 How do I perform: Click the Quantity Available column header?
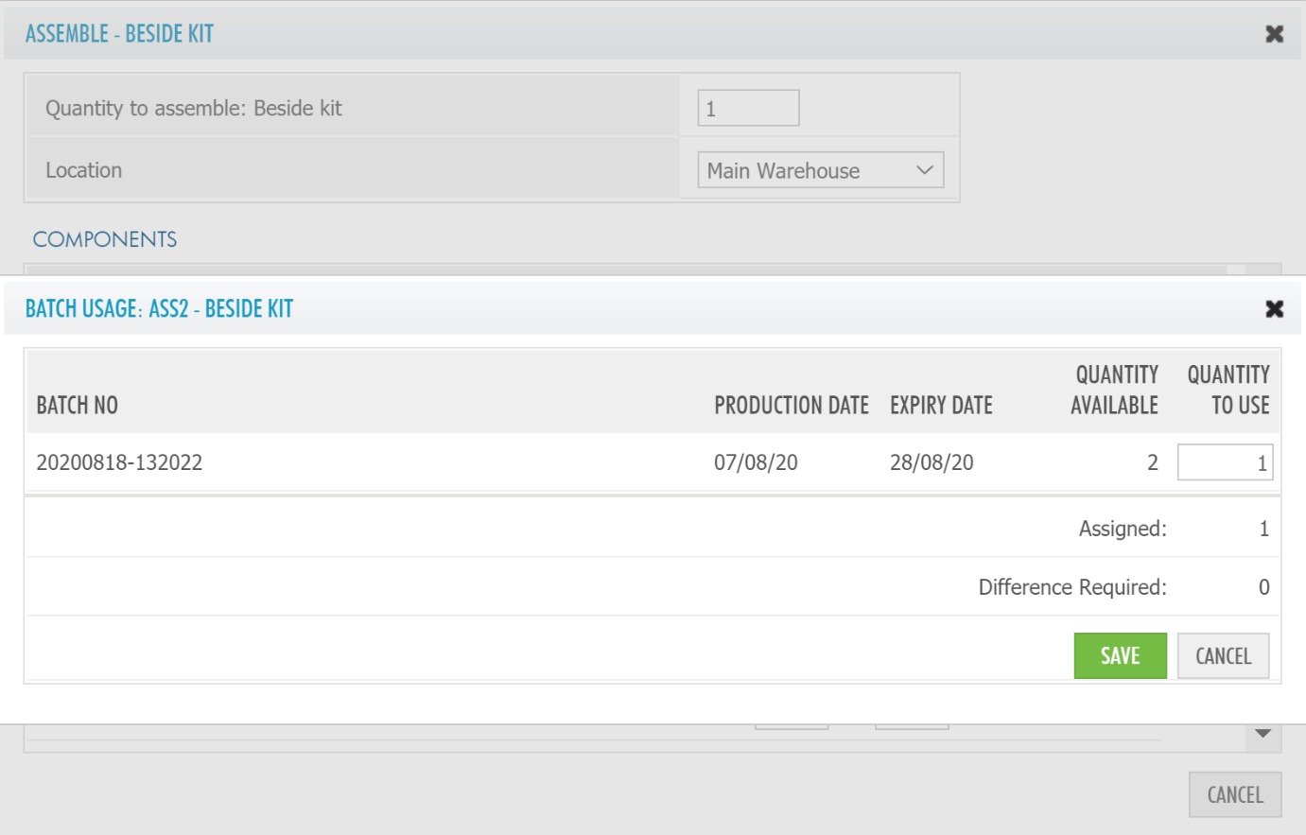[x=1114, y=391]
